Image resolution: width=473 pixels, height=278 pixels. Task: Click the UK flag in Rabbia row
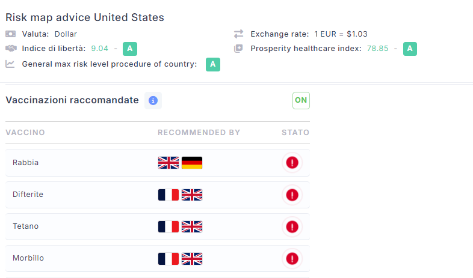168,163
